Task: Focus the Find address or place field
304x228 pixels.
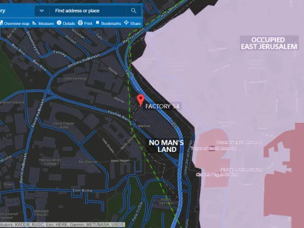Action: tap(88, 11)
